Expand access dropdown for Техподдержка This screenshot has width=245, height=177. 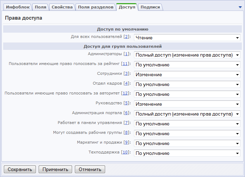[x=186, y=153]
